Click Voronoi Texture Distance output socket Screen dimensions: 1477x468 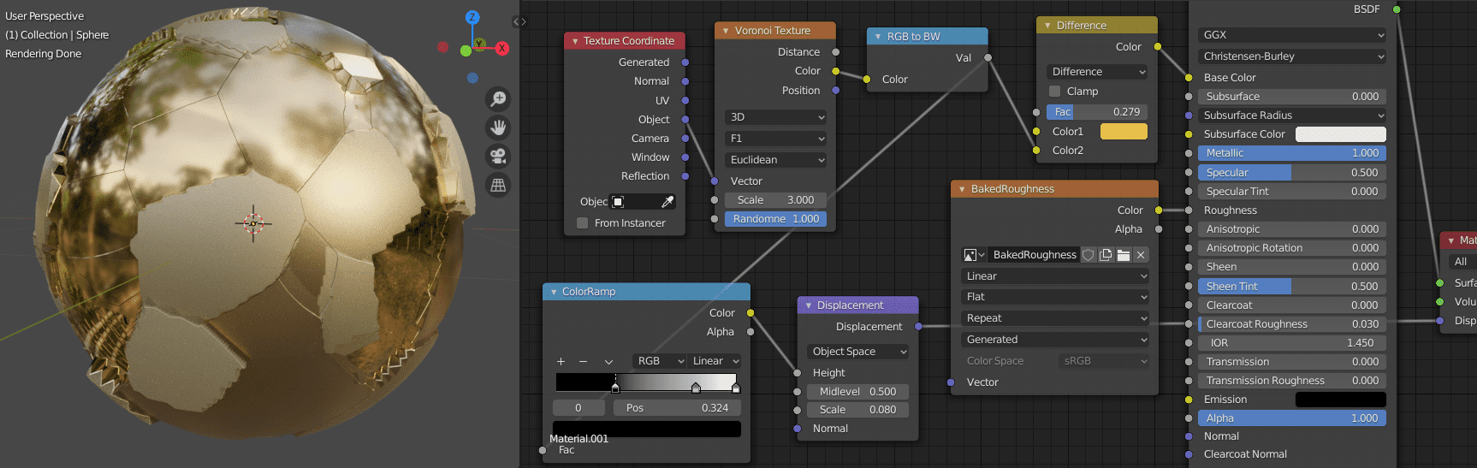pos(836,52)
